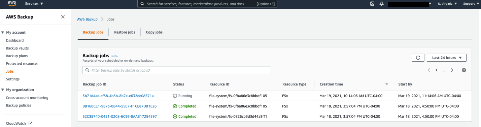Switch to the Backup jobs tab
The image size is (481, 127).
pyautogui.click(x=93, y=33)
